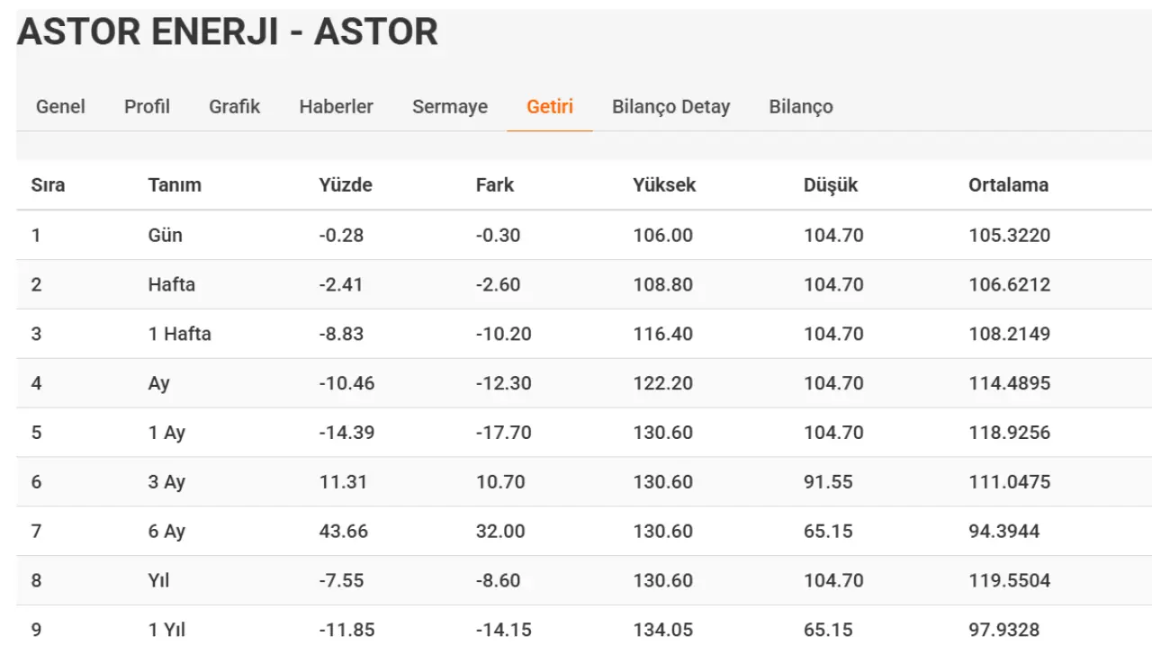Click the 43.66 percentage value
The width and height of the screenshot is (1152, 645).
click(x=344, y=531)
